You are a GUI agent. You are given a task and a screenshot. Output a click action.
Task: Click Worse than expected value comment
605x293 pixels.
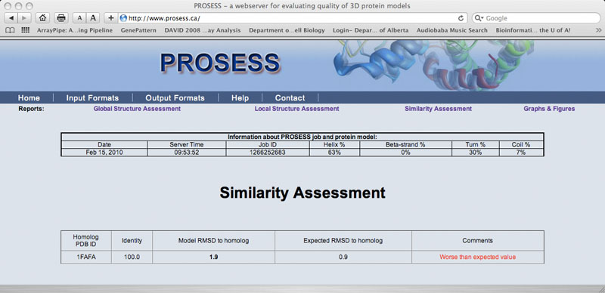coord(478,258)
